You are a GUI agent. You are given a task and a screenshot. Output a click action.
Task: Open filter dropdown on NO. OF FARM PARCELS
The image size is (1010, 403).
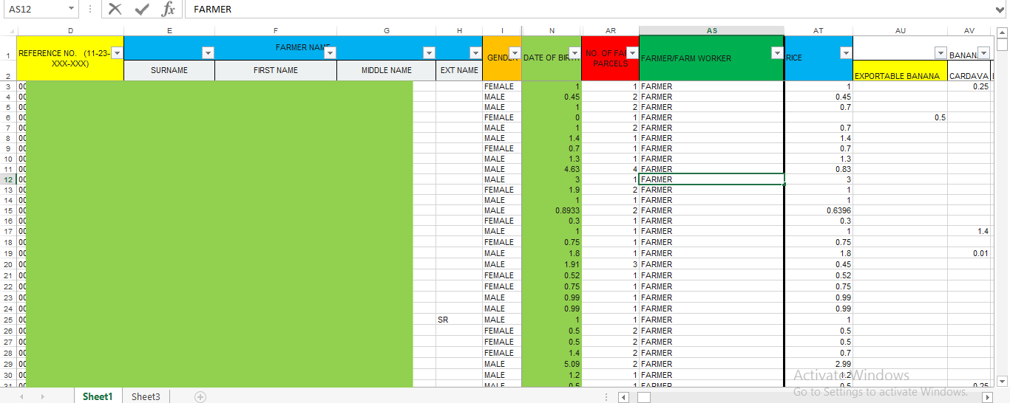point(632,53)
